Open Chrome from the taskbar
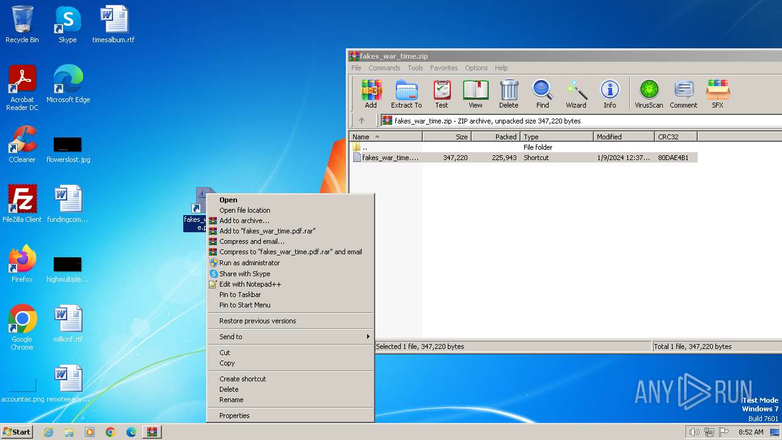782x440 pixels. [x=111, y=432]
